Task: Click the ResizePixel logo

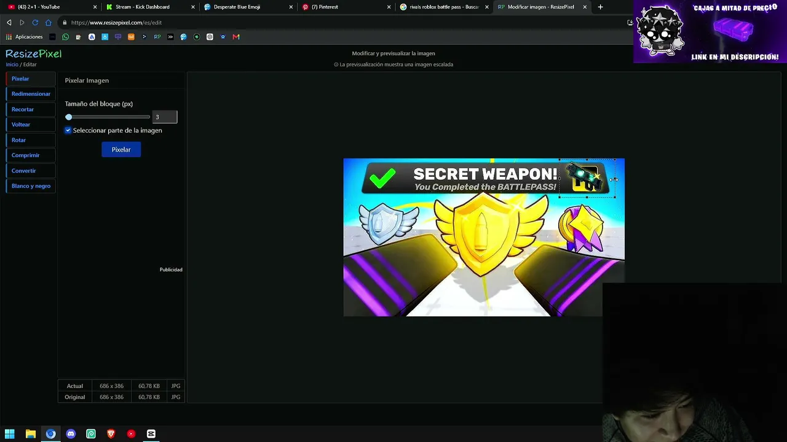Action: [34, 54]
